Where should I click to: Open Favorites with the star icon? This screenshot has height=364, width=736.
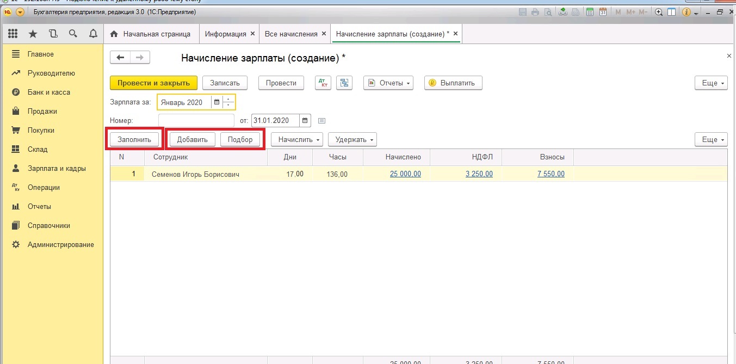(33, 34)
